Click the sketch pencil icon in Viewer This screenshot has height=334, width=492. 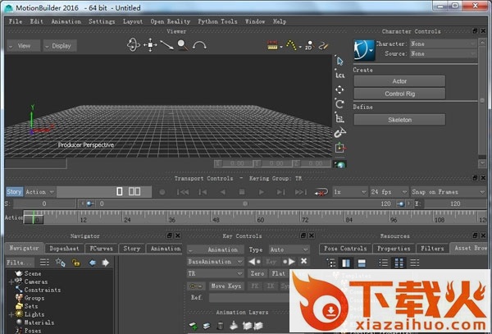click(323, 45)
